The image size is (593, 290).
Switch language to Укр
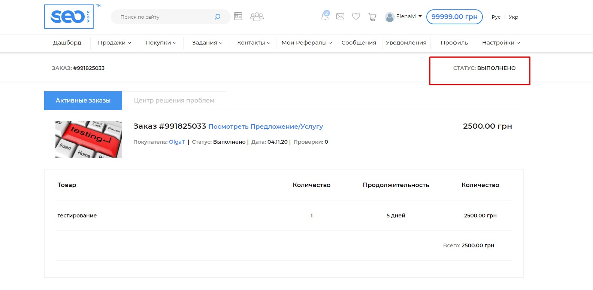513,17
